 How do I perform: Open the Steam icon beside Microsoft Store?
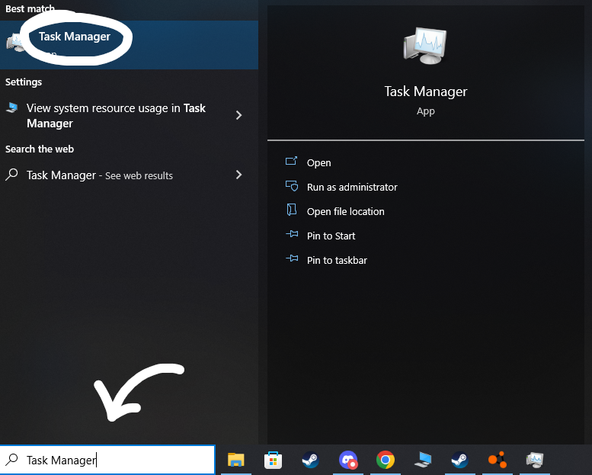pos(310,460)
